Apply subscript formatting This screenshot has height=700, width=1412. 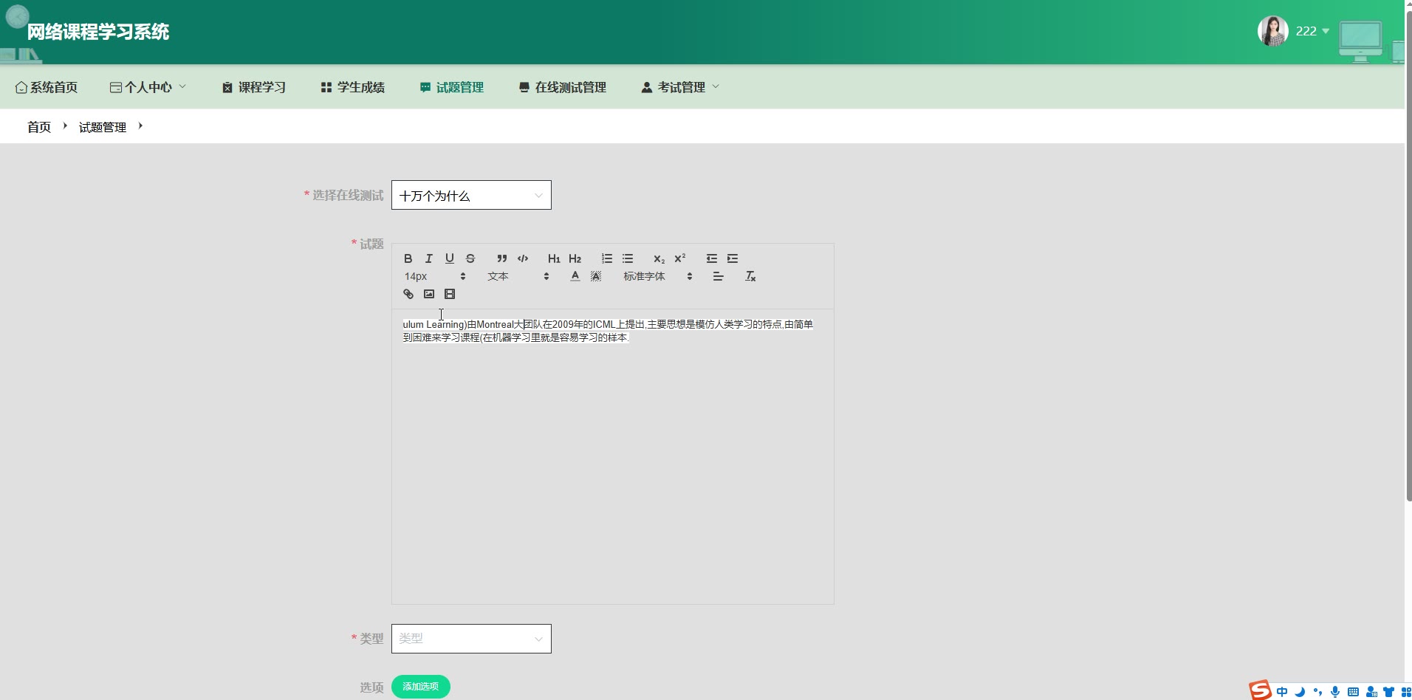point(659,258)
